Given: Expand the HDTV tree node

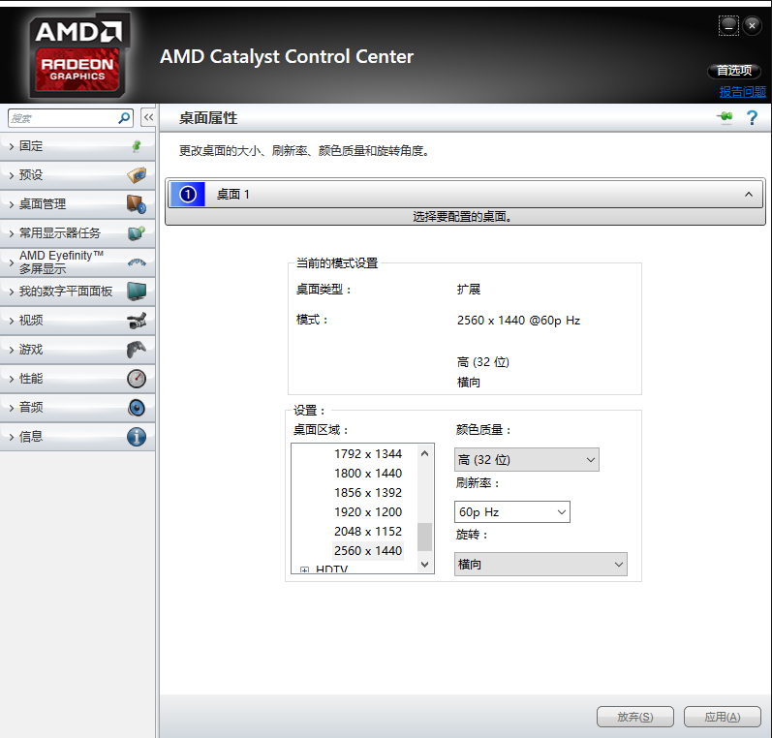Looking at the screenshot, I should click(x=305, y=569).
